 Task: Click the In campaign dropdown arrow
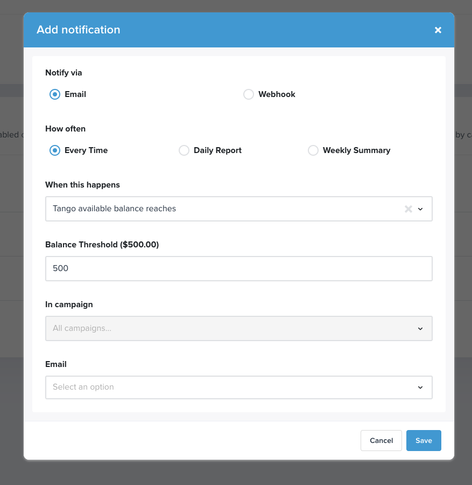pyautogui.click(x=420, y=328)
